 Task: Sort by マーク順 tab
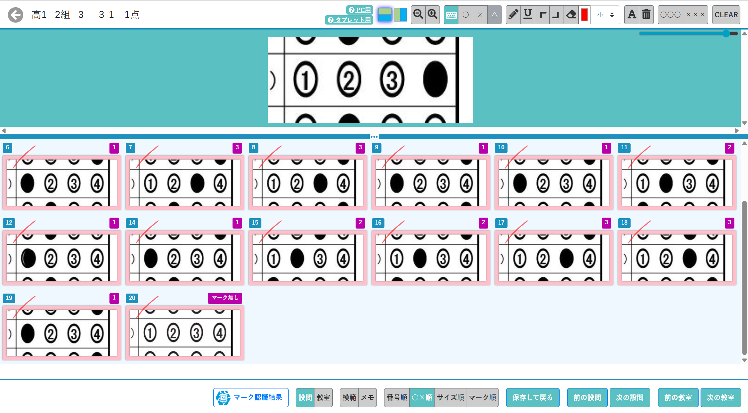pyautogui.click(x=482, y=397)
